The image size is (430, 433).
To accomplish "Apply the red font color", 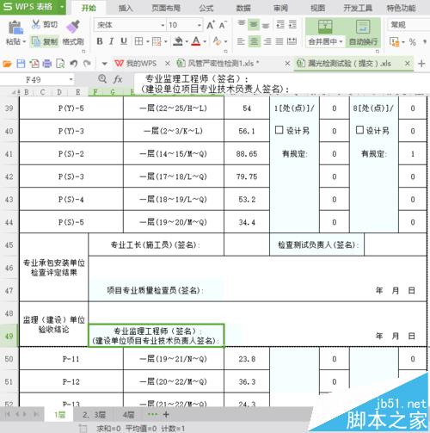I will 196,41.
